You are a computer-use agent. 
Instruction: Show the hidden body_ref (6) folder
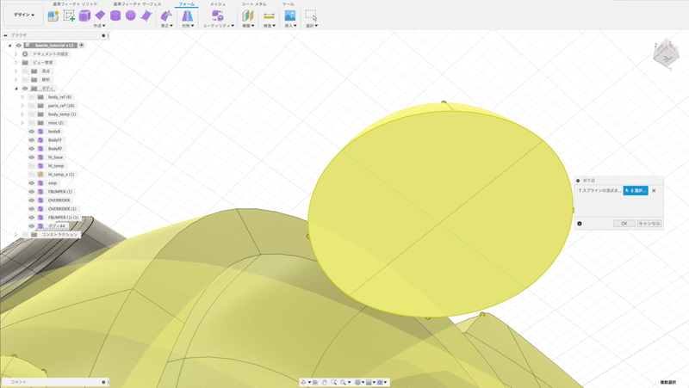32,97
